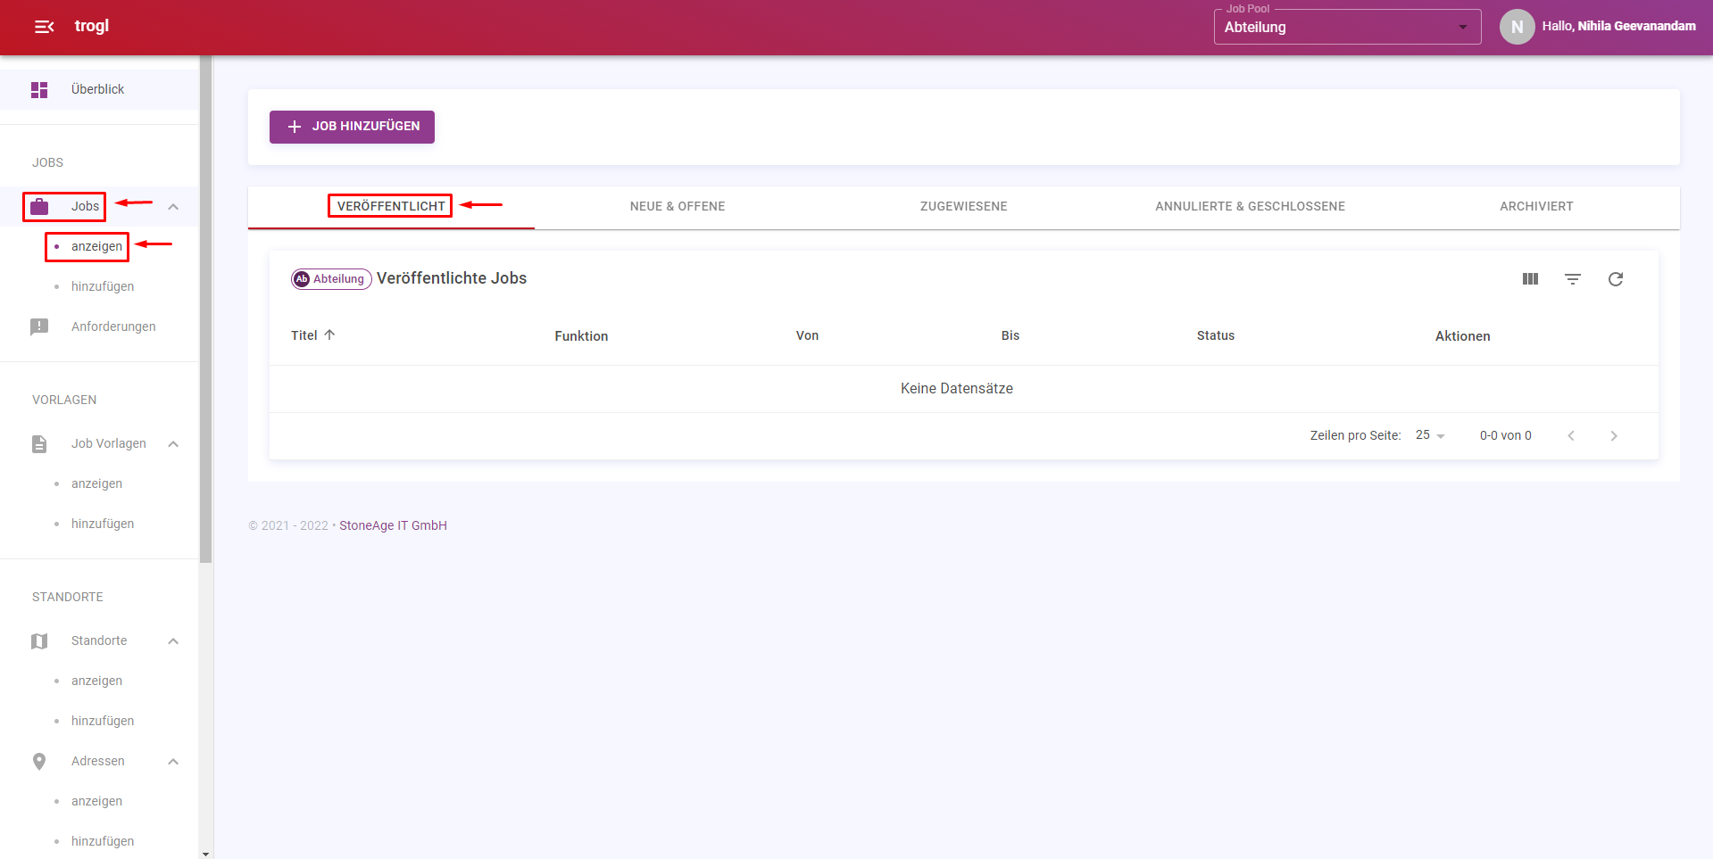Image resolution: width=1713 pixels, height=859 pixels.
Task: Collapse the sidebar with the hamburger menu icon
Action: click(x=44, y=27)
